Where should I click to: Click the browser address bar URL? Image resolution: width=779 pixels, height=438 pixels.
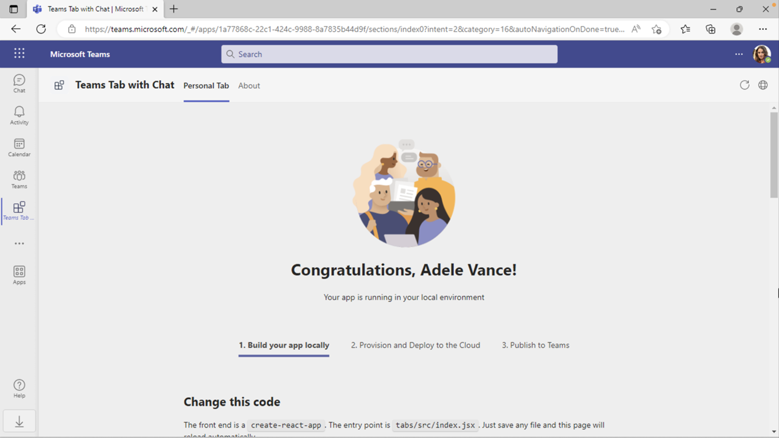coord(355,29)
